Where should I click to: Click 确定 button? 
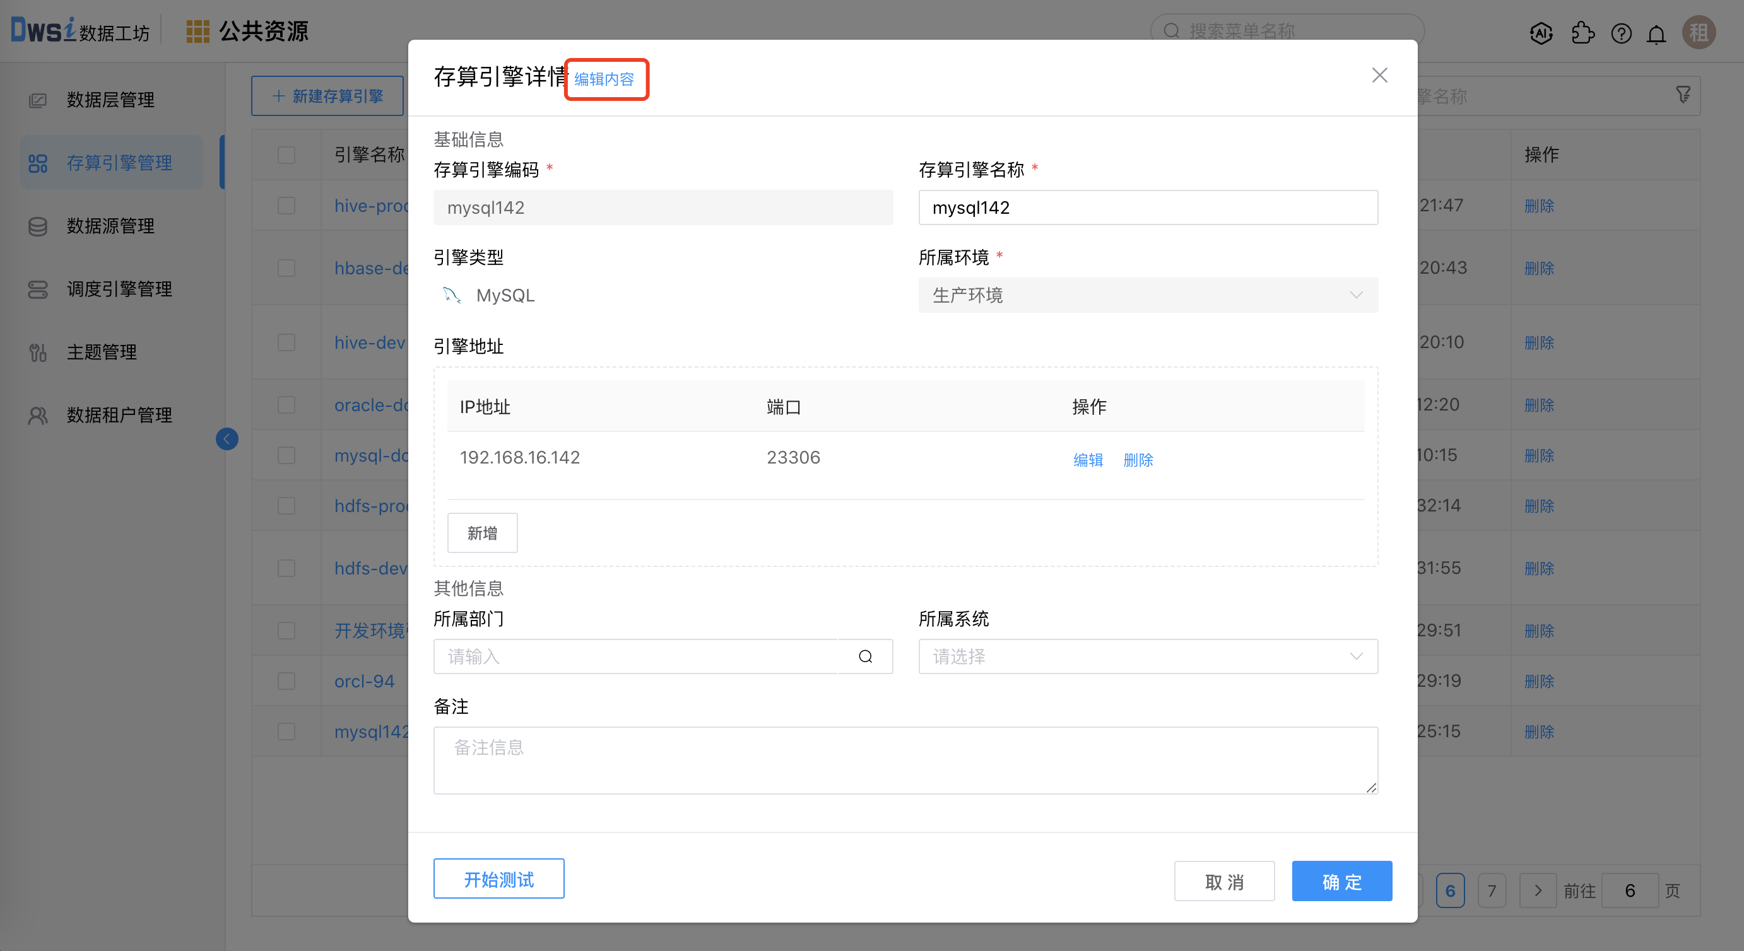pyautogui.click(x=1341, y=881)
